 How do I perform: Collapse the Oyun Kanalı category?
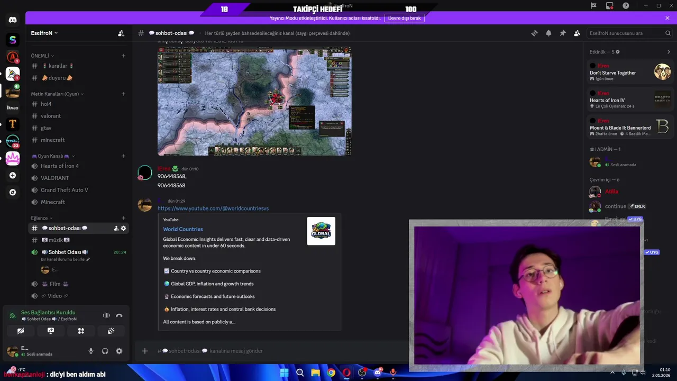pos(53,156)
